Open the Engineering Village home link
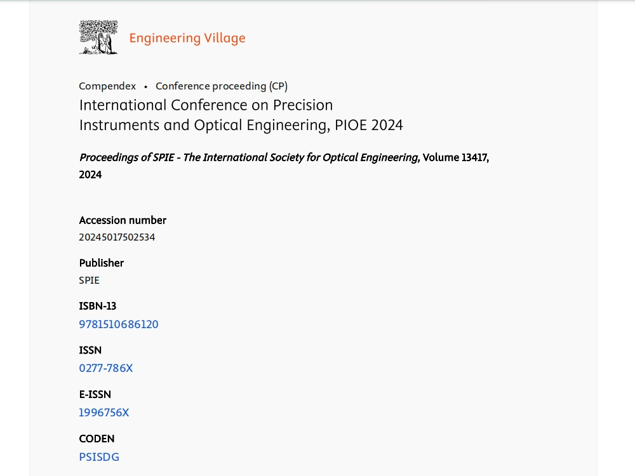 [187, 38]
